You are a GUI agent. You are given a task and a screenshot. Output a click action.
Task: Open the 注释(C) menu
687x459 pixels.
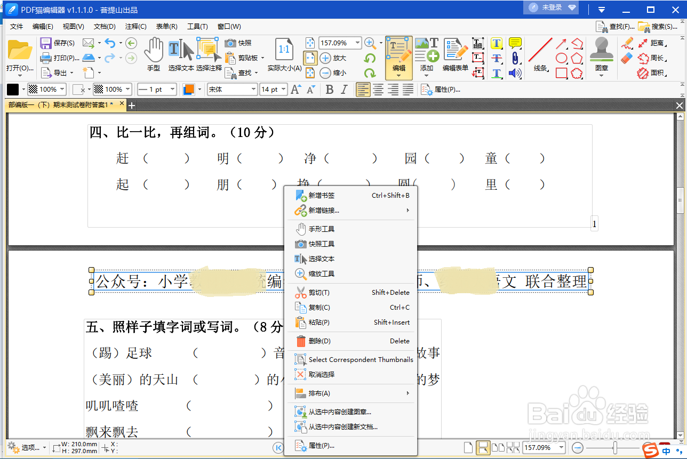(x=135, y=27)
